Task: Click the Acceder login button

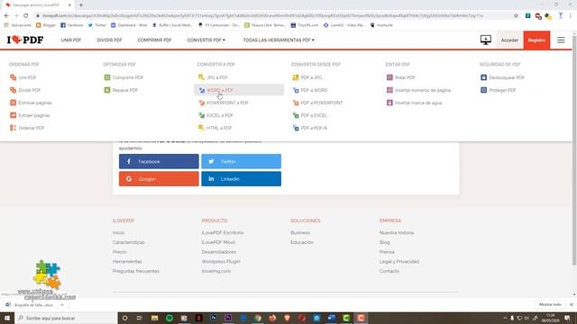Action: pyautogui.click(x=509, y=40)
